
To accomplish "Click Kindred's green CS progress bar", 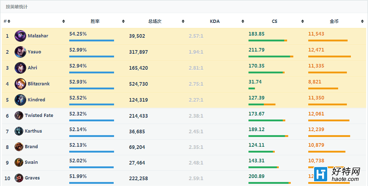I will pos(256,104).
